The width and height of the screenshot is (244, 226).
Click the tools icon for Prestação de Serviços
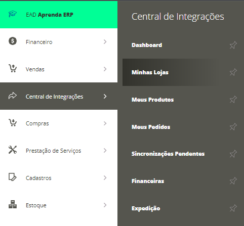tap(13, 150)
